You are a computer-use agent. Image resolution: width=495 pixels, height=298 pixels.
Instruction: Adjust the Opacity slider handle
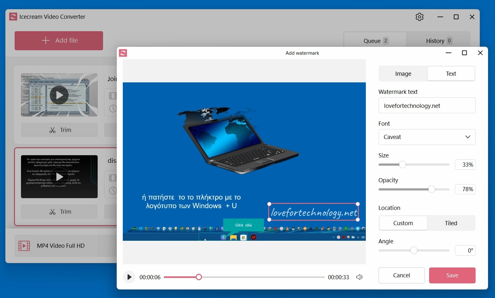point(432,189)
